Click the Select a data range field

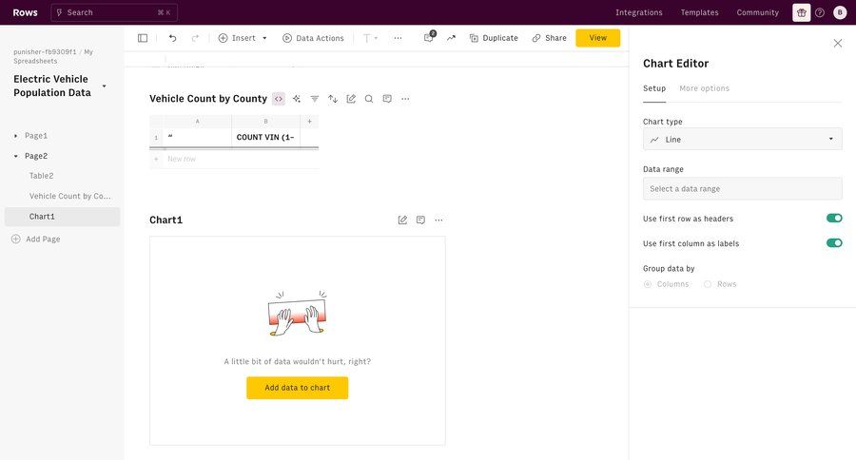[x=743, y=189]
